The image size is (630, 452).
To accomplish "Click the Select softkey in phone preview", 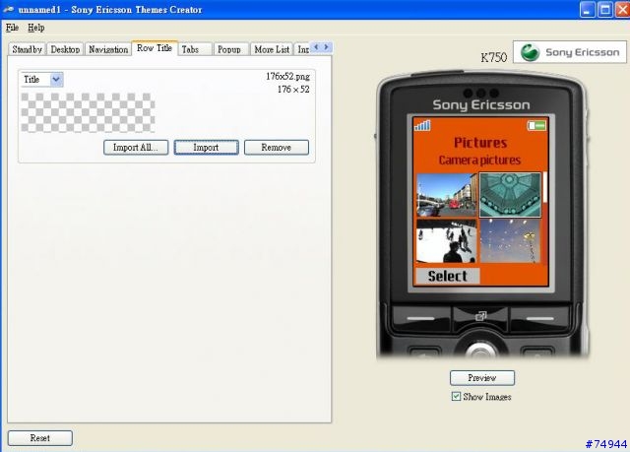I will pyautogui.click(x=447, y=276).
